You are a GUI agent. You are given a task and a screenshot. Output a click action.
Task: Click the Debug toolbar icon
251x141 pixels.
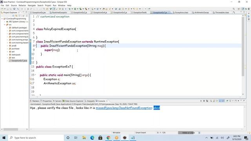pyautogui.click(x=69, y=9)
